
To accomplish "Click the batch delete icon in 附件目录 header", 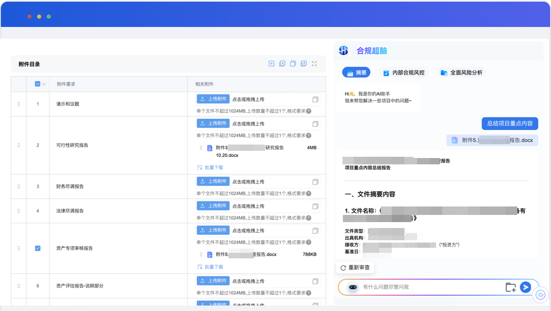I will [x=282, y=64].
